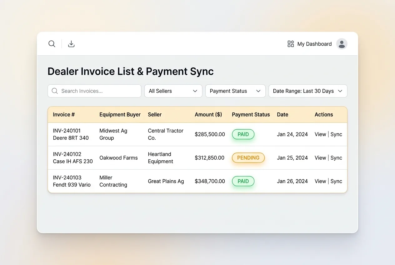
Task: Click PAID badge for Miller Contracting
Action: 243,181
